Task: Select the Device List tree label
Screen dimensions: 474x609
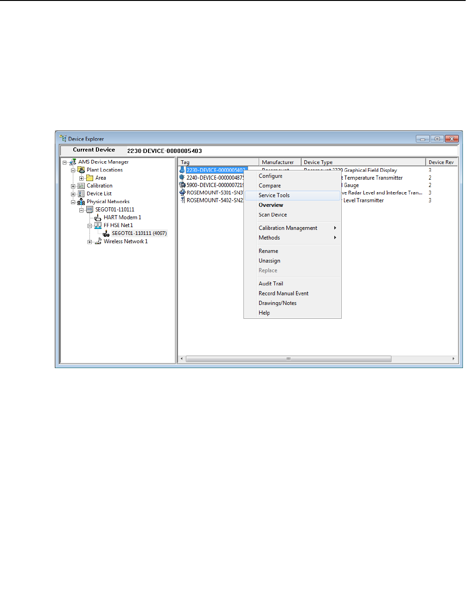Action: [99, 194]
